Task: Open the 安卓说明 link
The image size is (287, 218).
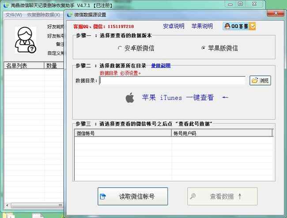Action: 174,26
